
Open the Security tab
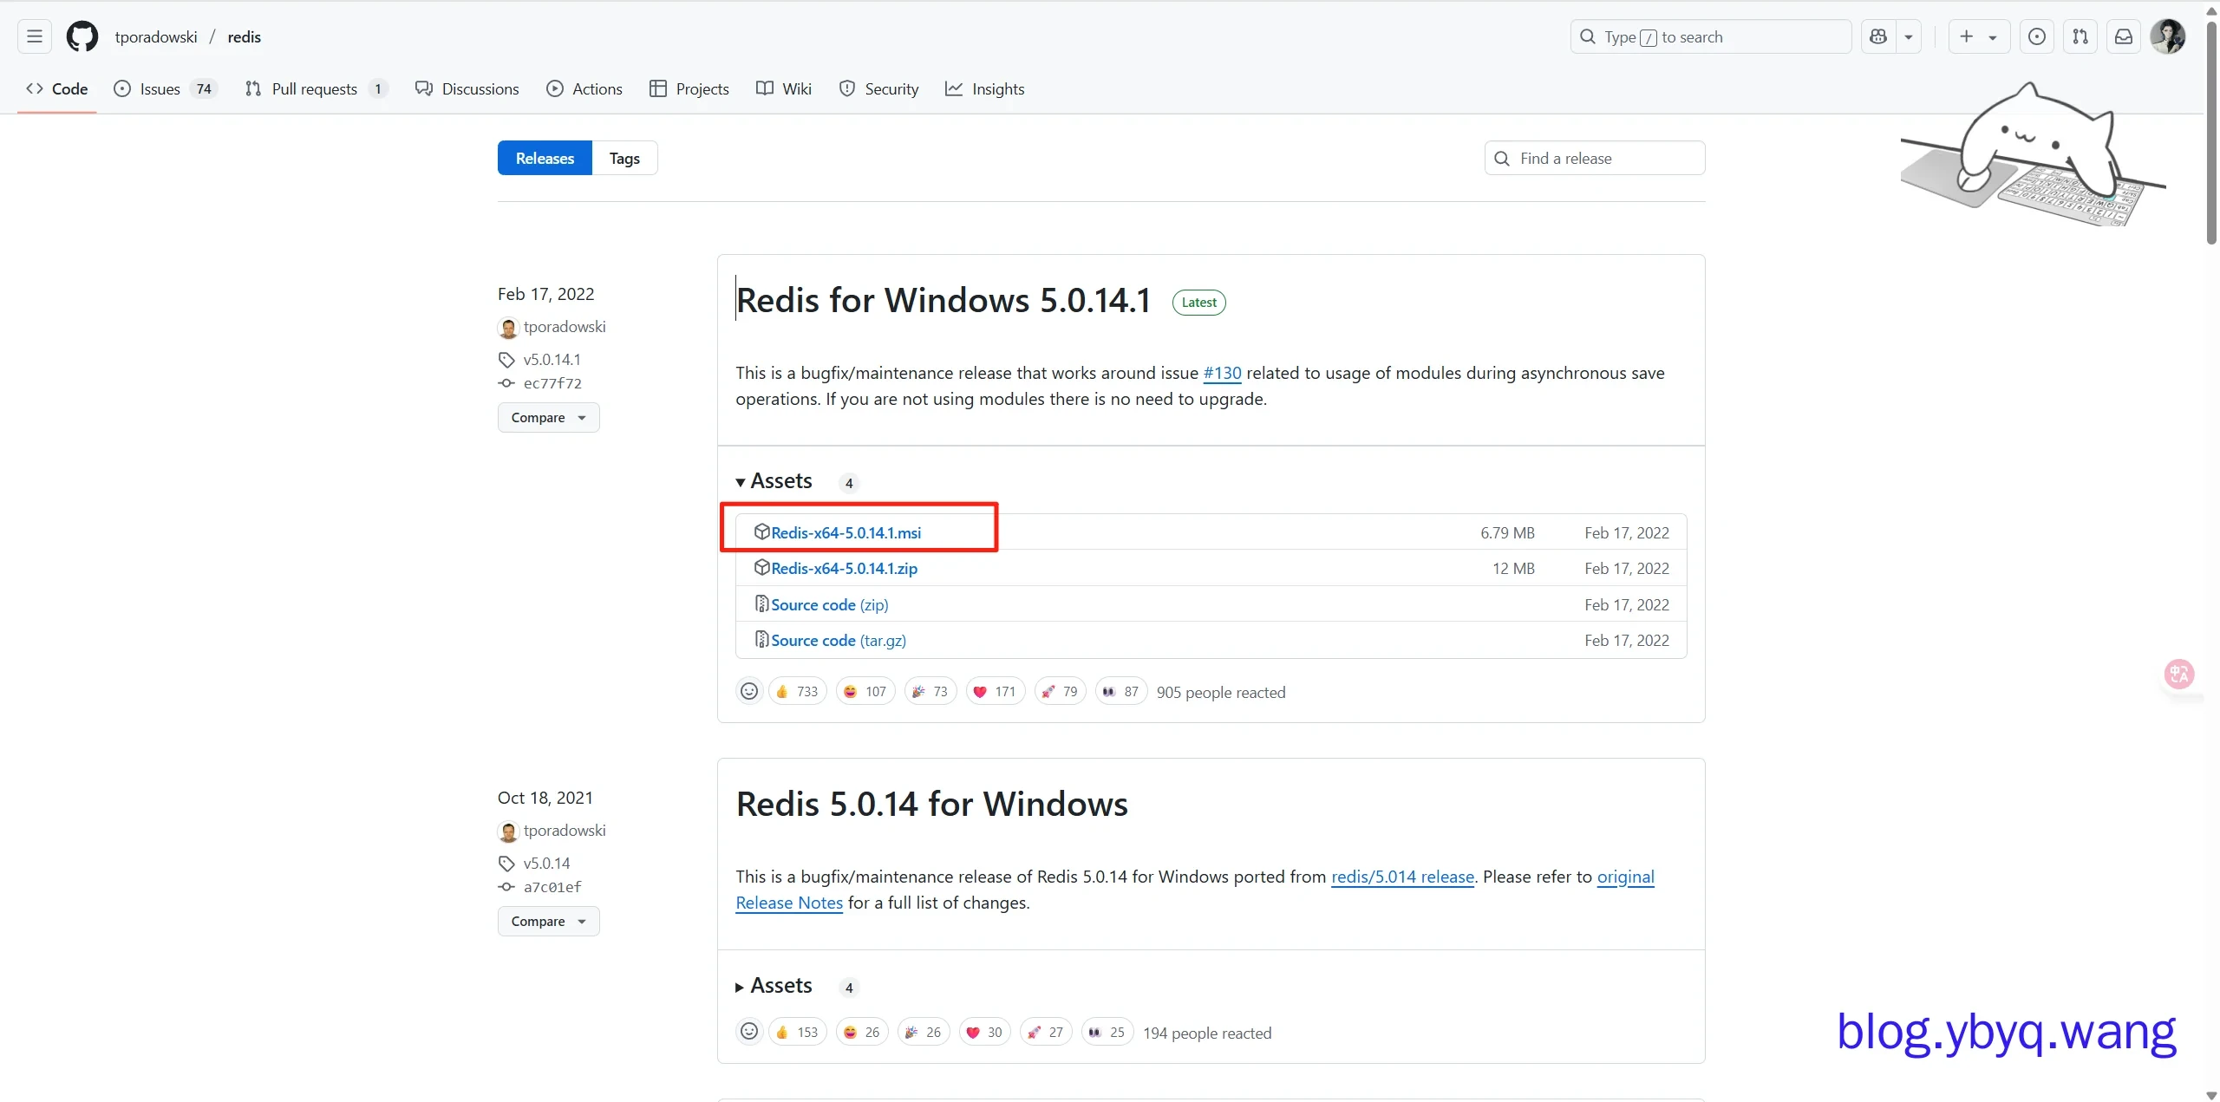(878, 88)
